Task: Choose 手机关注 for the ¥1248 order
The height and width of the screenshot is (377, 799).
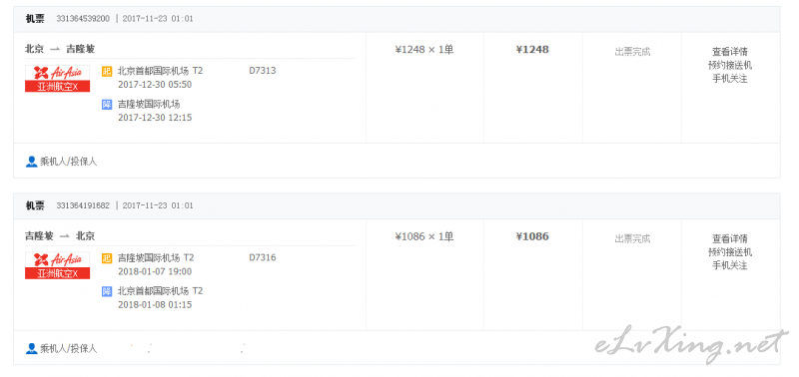Action: [x=730, y=79]
